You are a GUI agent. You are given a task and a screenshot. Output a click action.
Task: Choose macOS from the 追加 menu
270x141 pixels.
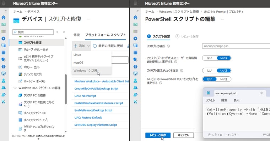(92, 63)
